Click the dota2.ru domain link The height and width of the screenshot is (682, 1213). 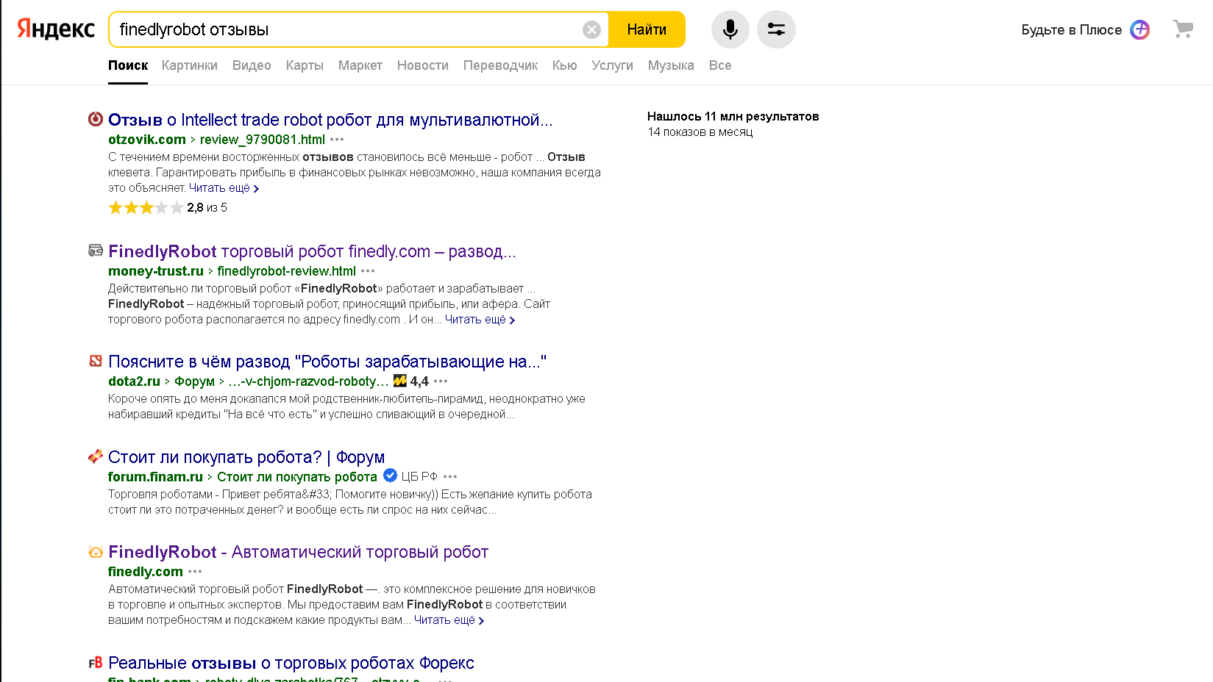(x=134, y=381)
